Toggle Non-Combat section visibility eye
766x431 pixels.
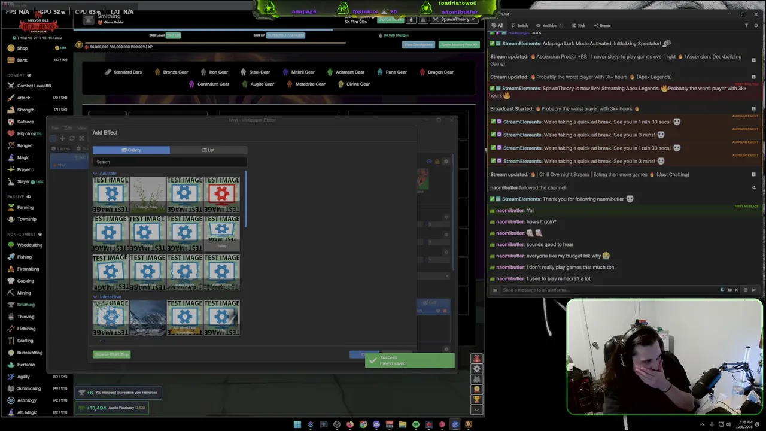[40, 234]
